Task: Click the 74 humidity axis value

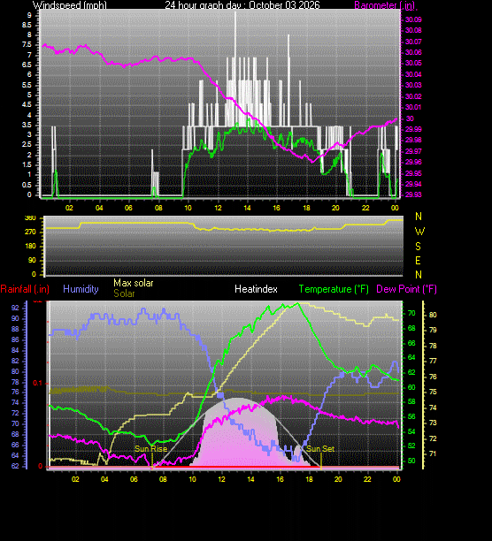Action: coord(15,403)
